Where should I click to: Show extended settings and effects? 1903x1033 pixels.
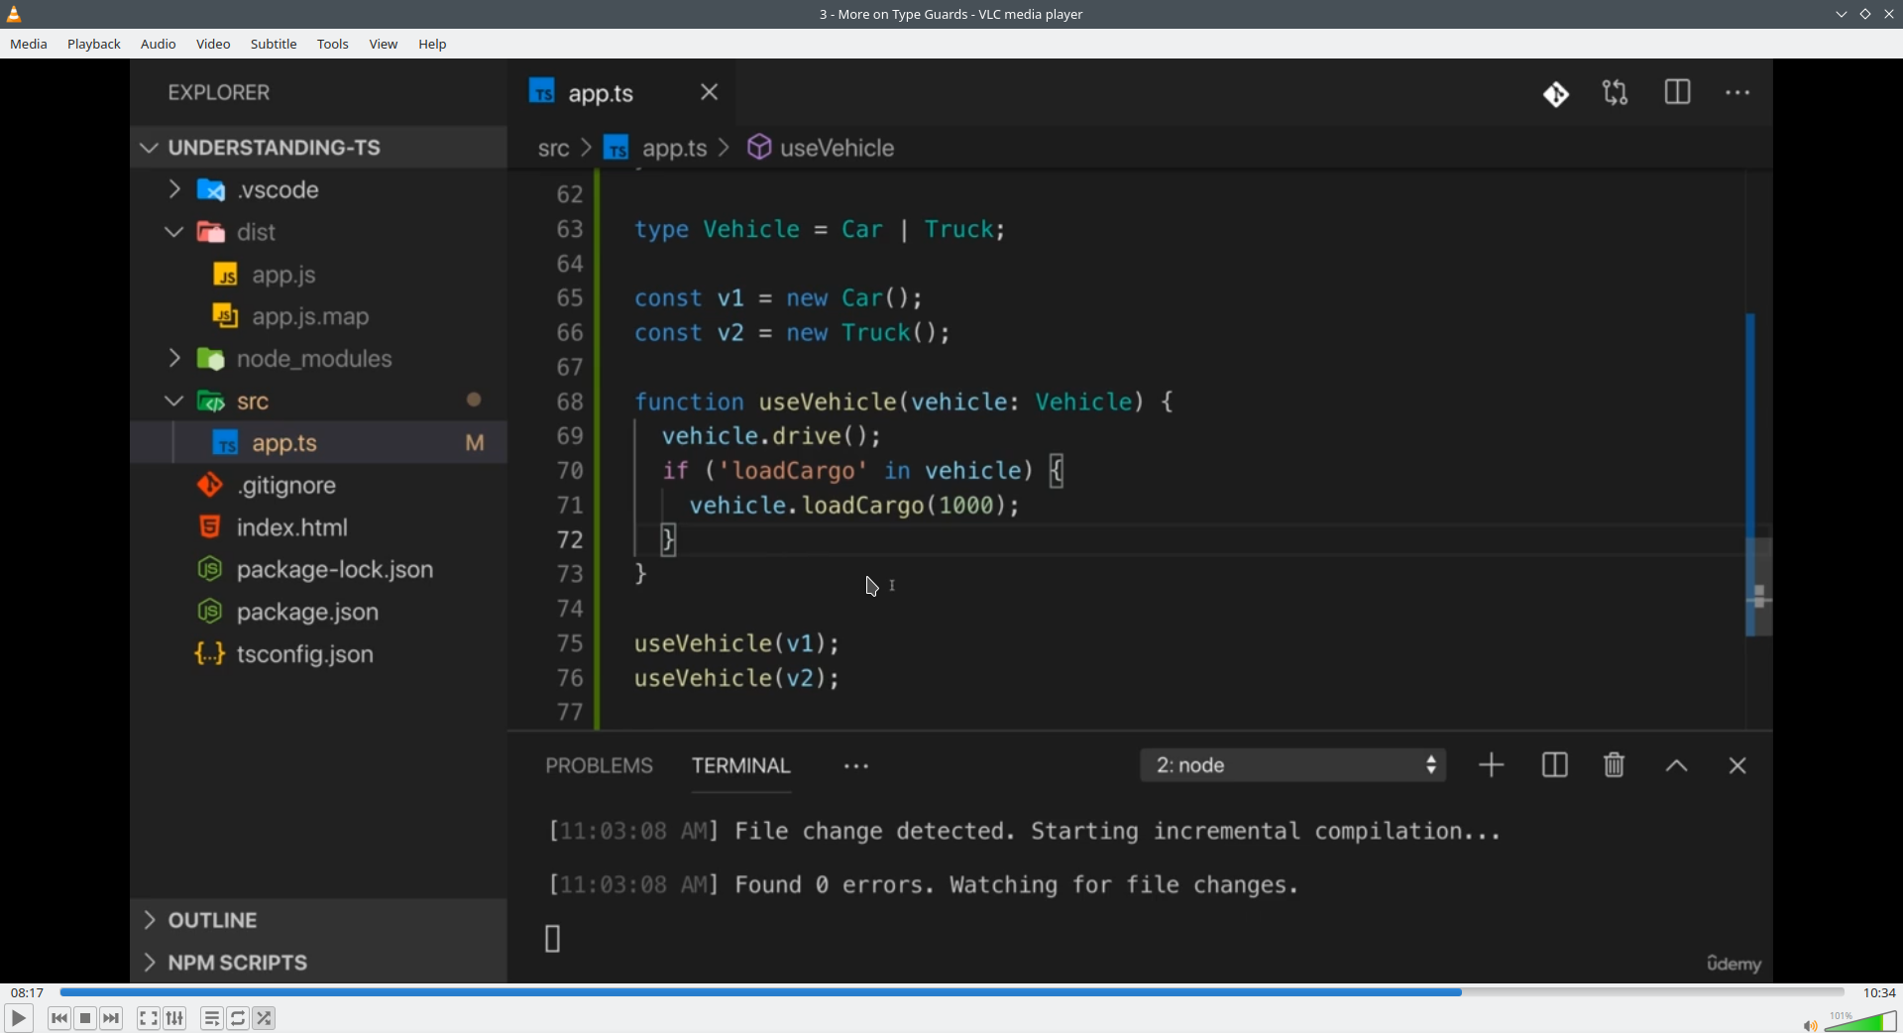[175, 1018]
